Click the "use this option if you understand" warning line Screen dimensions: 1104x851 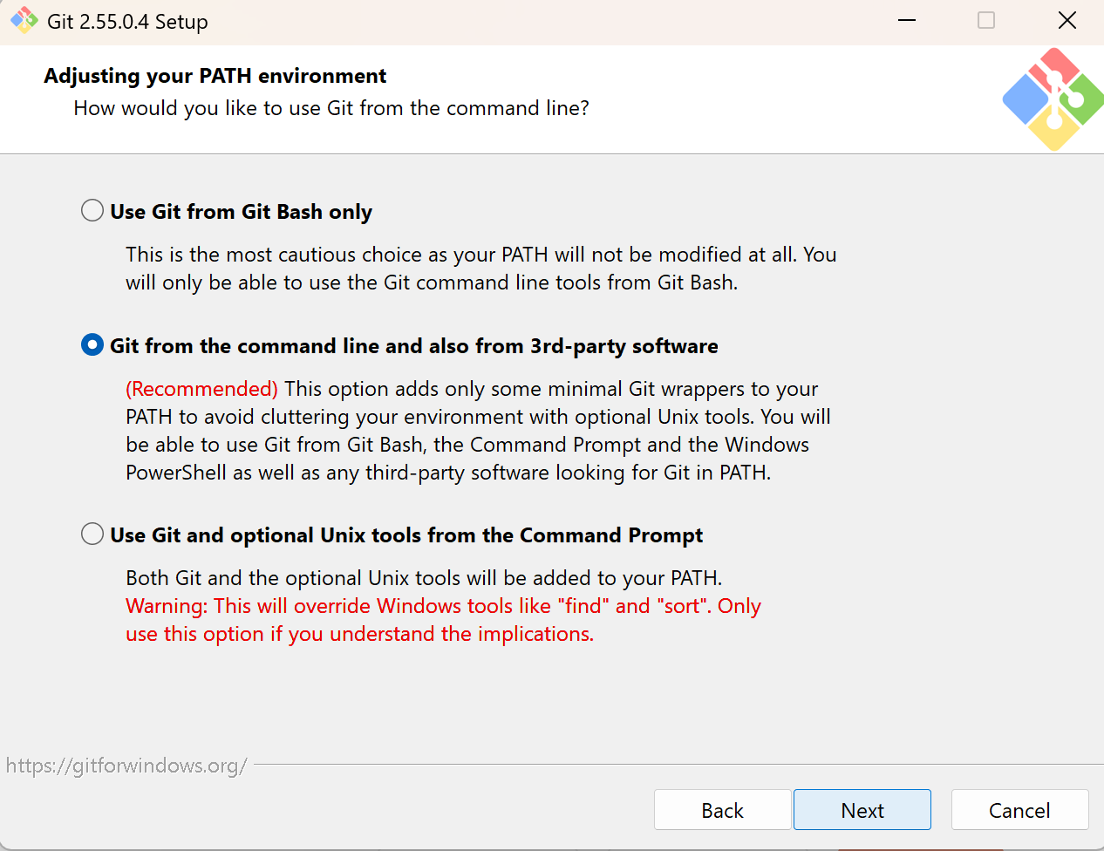point(359,634)
